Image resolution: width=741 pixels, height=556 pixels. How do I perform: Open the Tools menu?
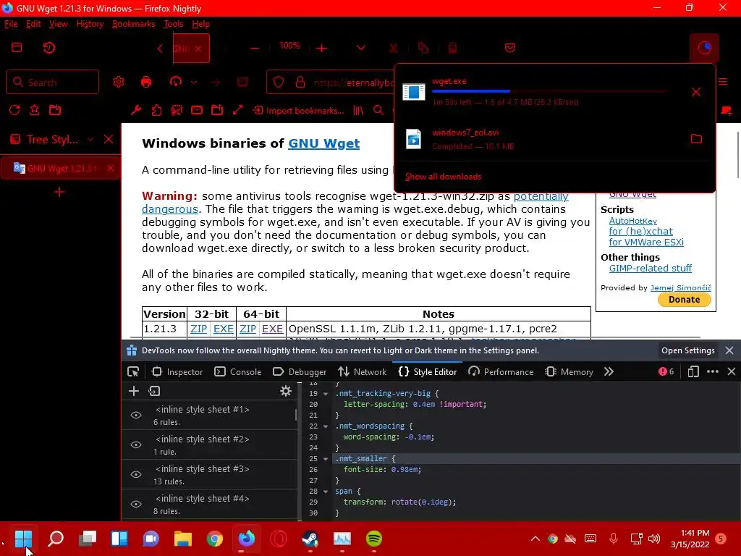pyautogui.click(x=174, y=24)
